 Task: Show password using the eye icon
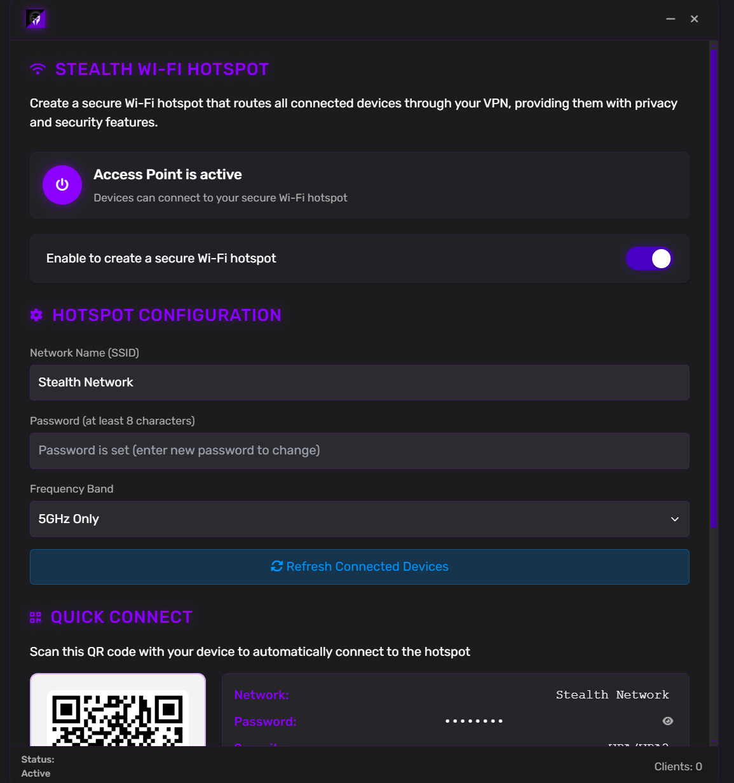pyautogui.click(x=667, y=721)
